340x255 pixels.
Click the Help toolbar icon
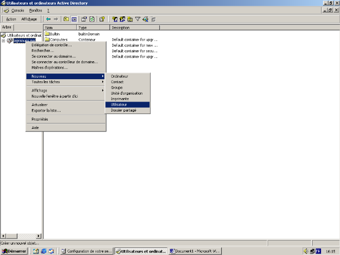(102, 19)
